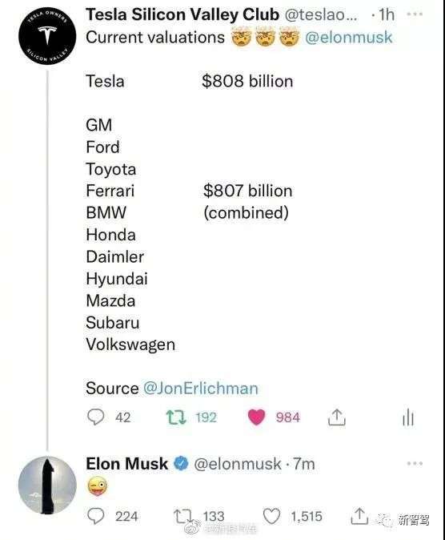Click the 7m timestamp on Elon's reply
445x540 pixels.
point(304,464)
